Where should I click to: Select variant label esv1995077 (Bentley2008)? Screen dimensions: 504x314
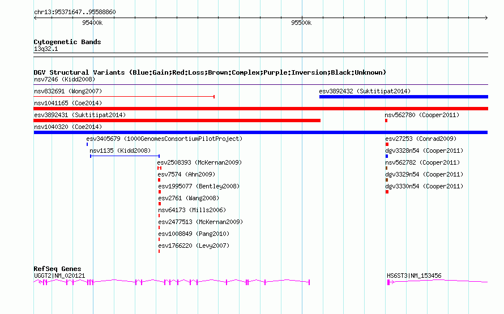tap(199, 186)
